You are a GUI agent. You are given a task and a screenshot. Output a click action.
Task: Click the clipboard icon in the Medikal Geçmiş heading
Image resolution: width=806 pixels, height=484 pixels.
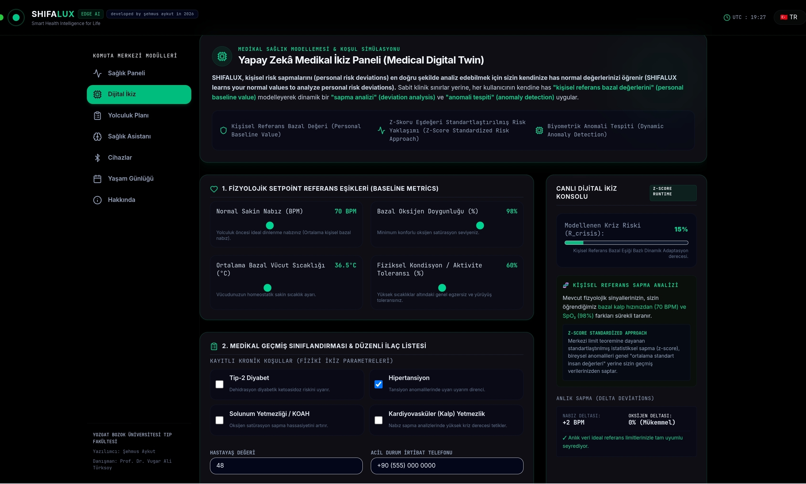214,346
